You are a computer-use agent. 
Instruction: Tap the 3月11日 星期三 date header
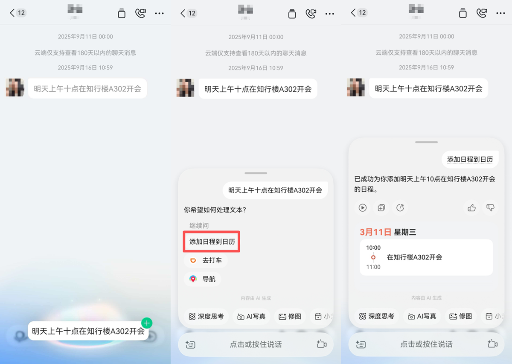(387, 232)
